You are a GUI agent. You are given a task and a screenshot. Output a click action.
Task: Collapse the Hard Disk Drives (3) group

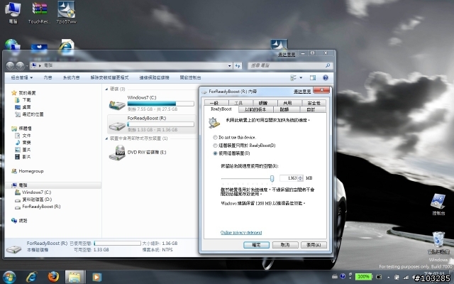tap(106, 89)
